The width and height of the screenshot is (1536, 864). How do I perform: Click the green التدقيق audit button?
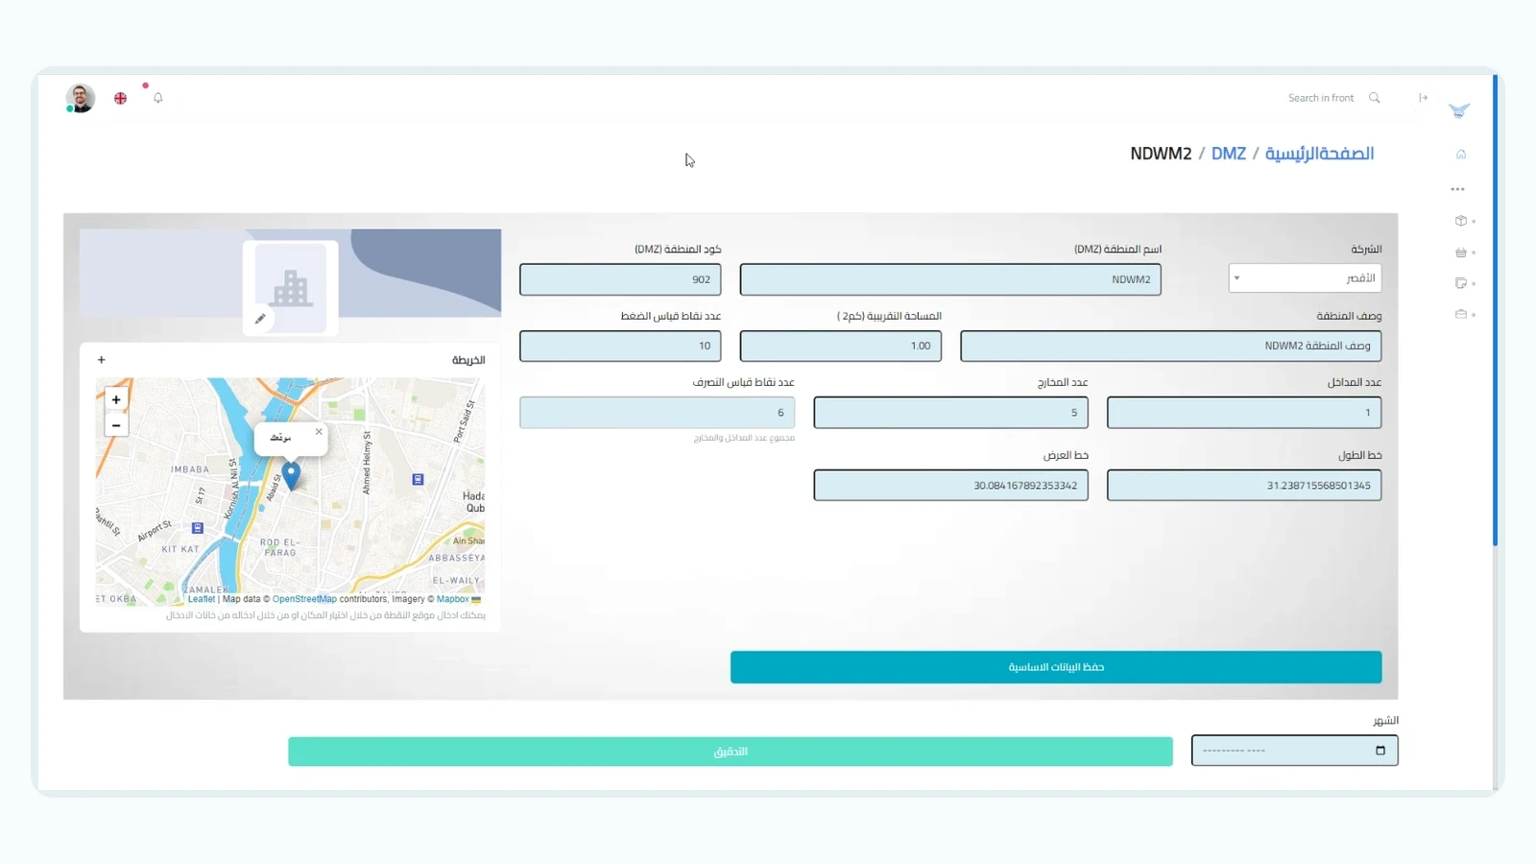(731, 752)
